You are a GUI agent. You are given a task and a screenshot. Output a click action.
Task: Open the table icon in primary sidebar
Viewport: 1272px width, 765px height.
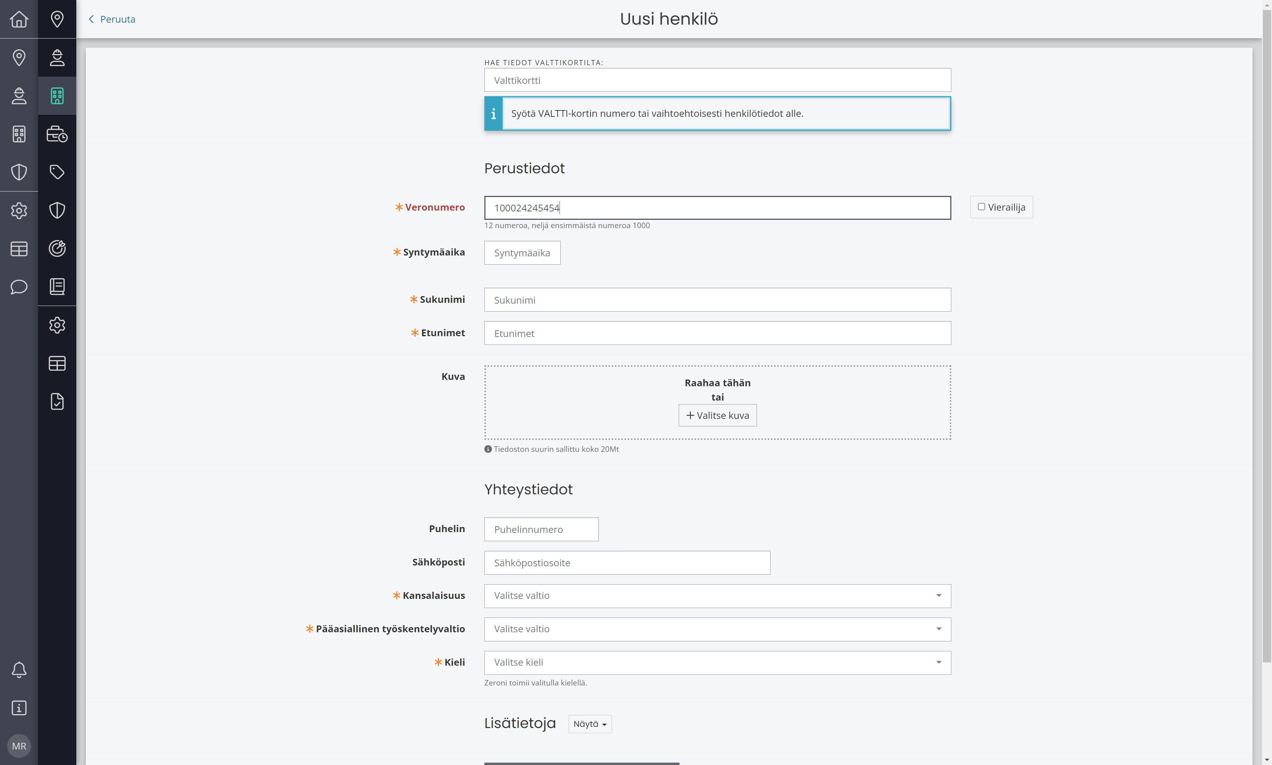[x=19, y=248]
